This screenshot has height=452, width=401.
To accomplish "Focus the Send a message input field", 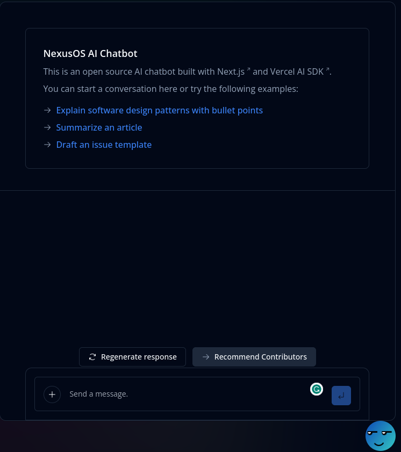I will click(183, 394).
